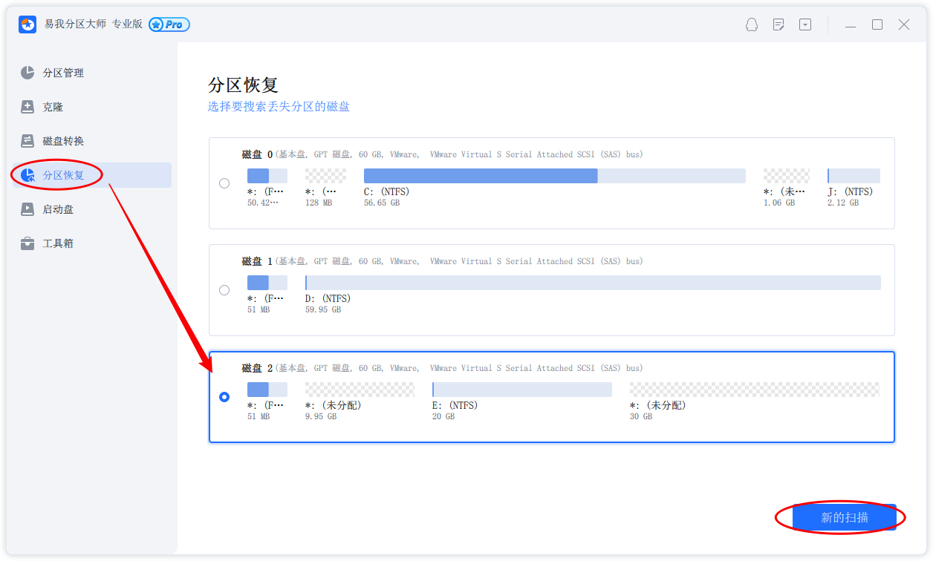Click the D: (NTFS) 59.95 GB partition bar

[x=593, y=283]
